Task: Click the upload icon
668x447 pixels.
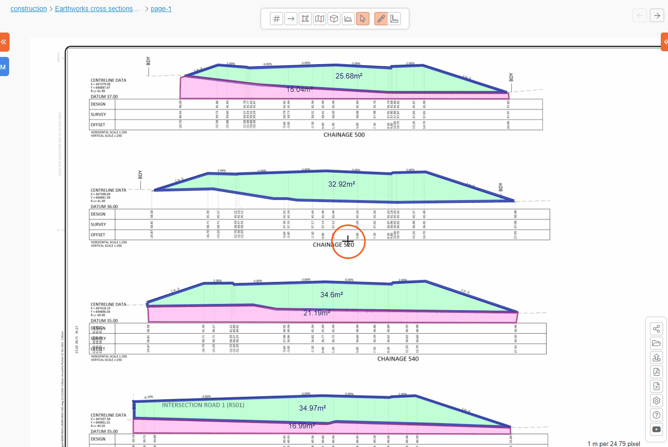Action: tap(656, 358)
